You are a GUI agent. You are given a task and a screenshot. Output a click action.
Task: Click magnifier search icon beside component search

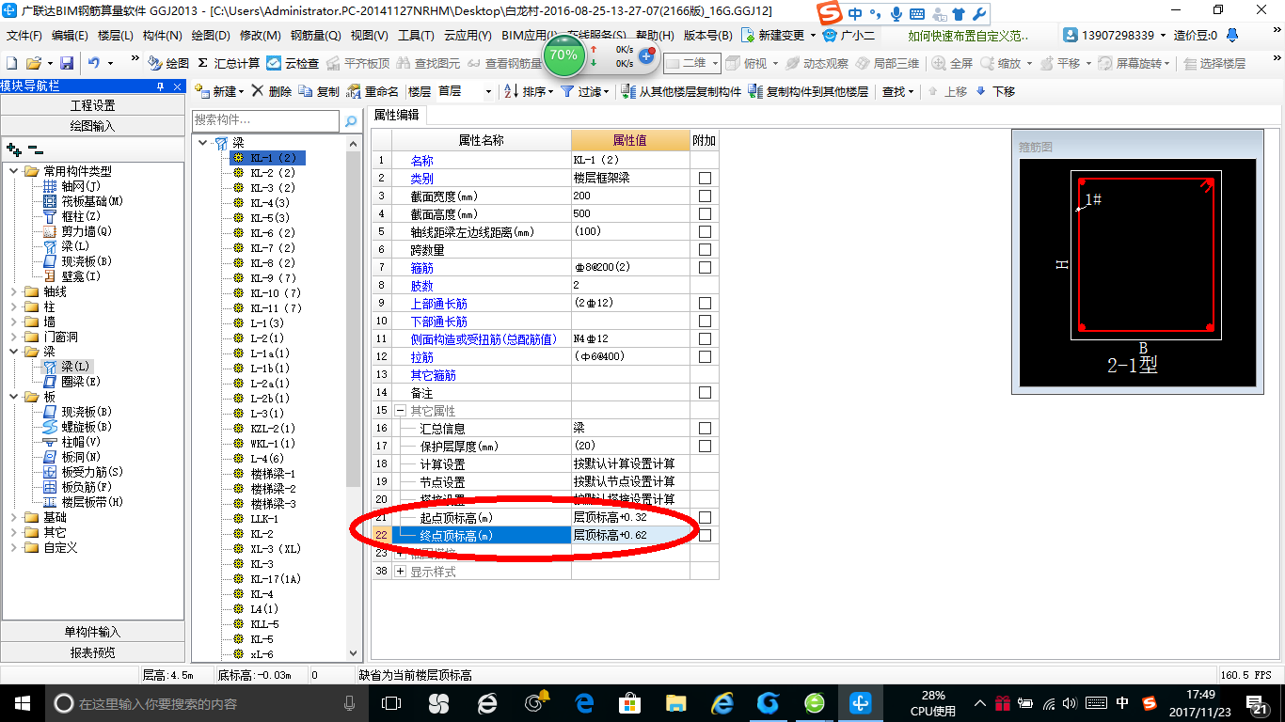pos(351,120)
